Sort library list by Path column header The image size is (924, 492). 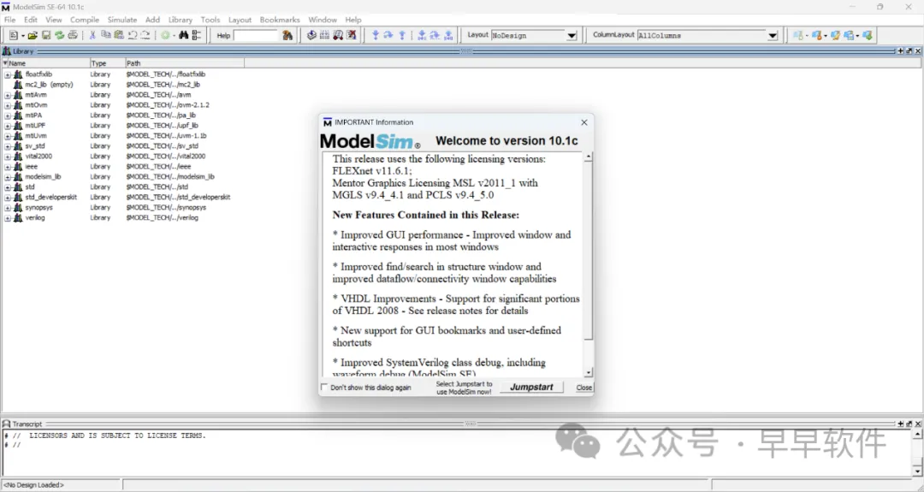pos(185,63)
